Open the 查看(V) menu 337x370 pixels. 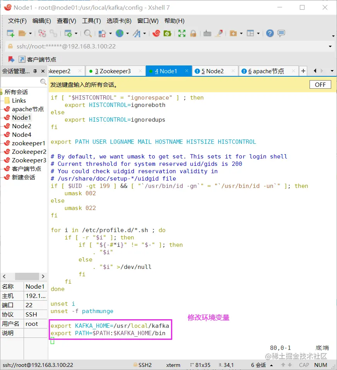click(67, 21)
